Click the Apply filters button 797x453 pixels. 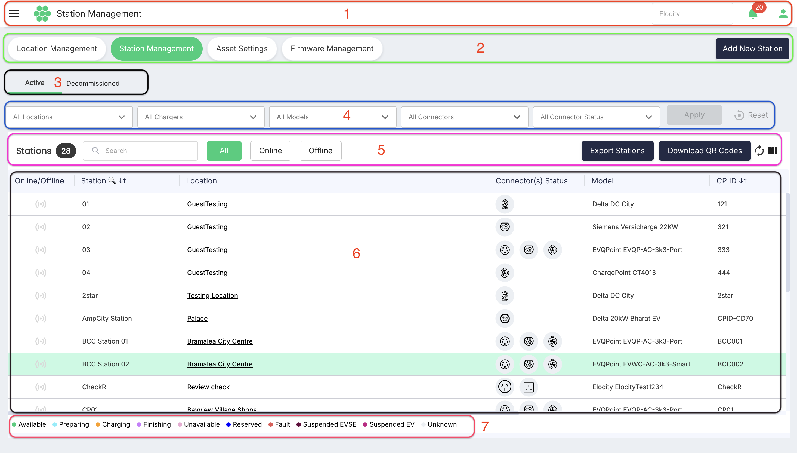[694, 115]
